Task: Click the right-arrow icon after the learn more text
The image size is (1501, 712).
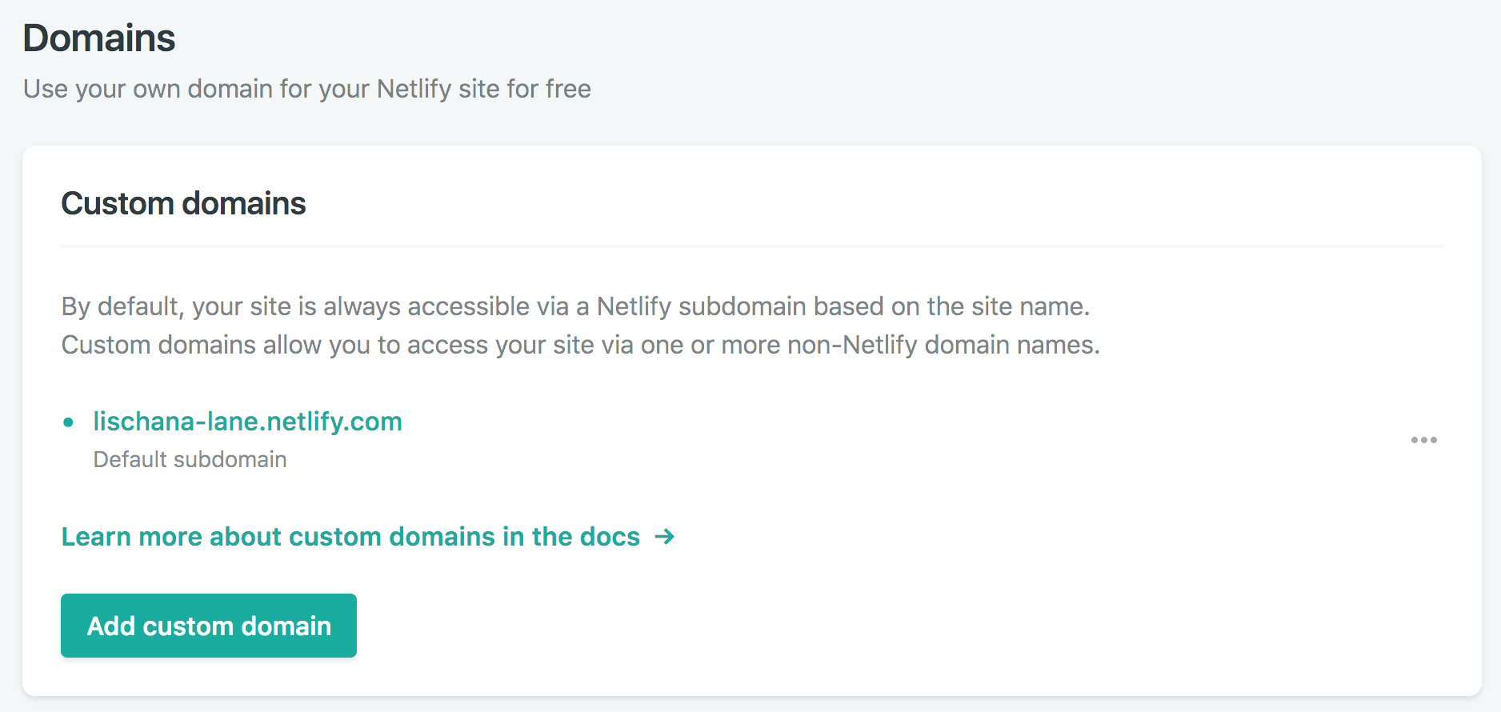Action: click(665, 537)
